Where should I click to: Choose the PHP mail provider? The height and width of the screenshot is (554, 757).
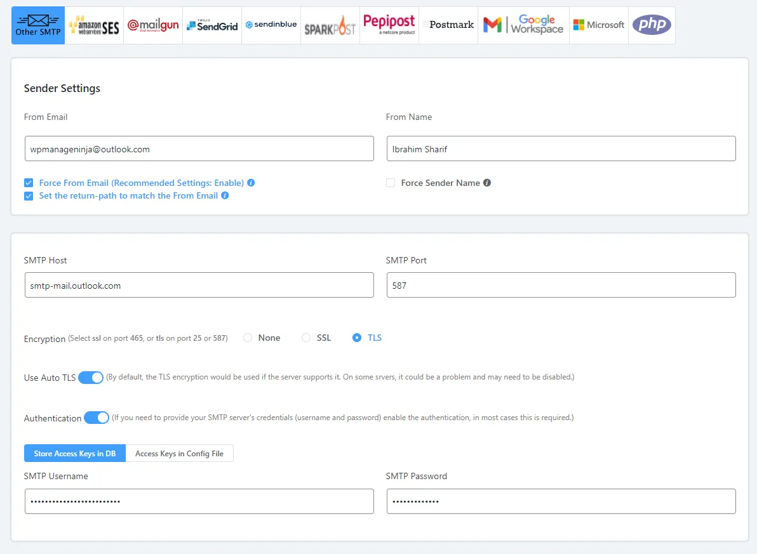coord(652,25)
